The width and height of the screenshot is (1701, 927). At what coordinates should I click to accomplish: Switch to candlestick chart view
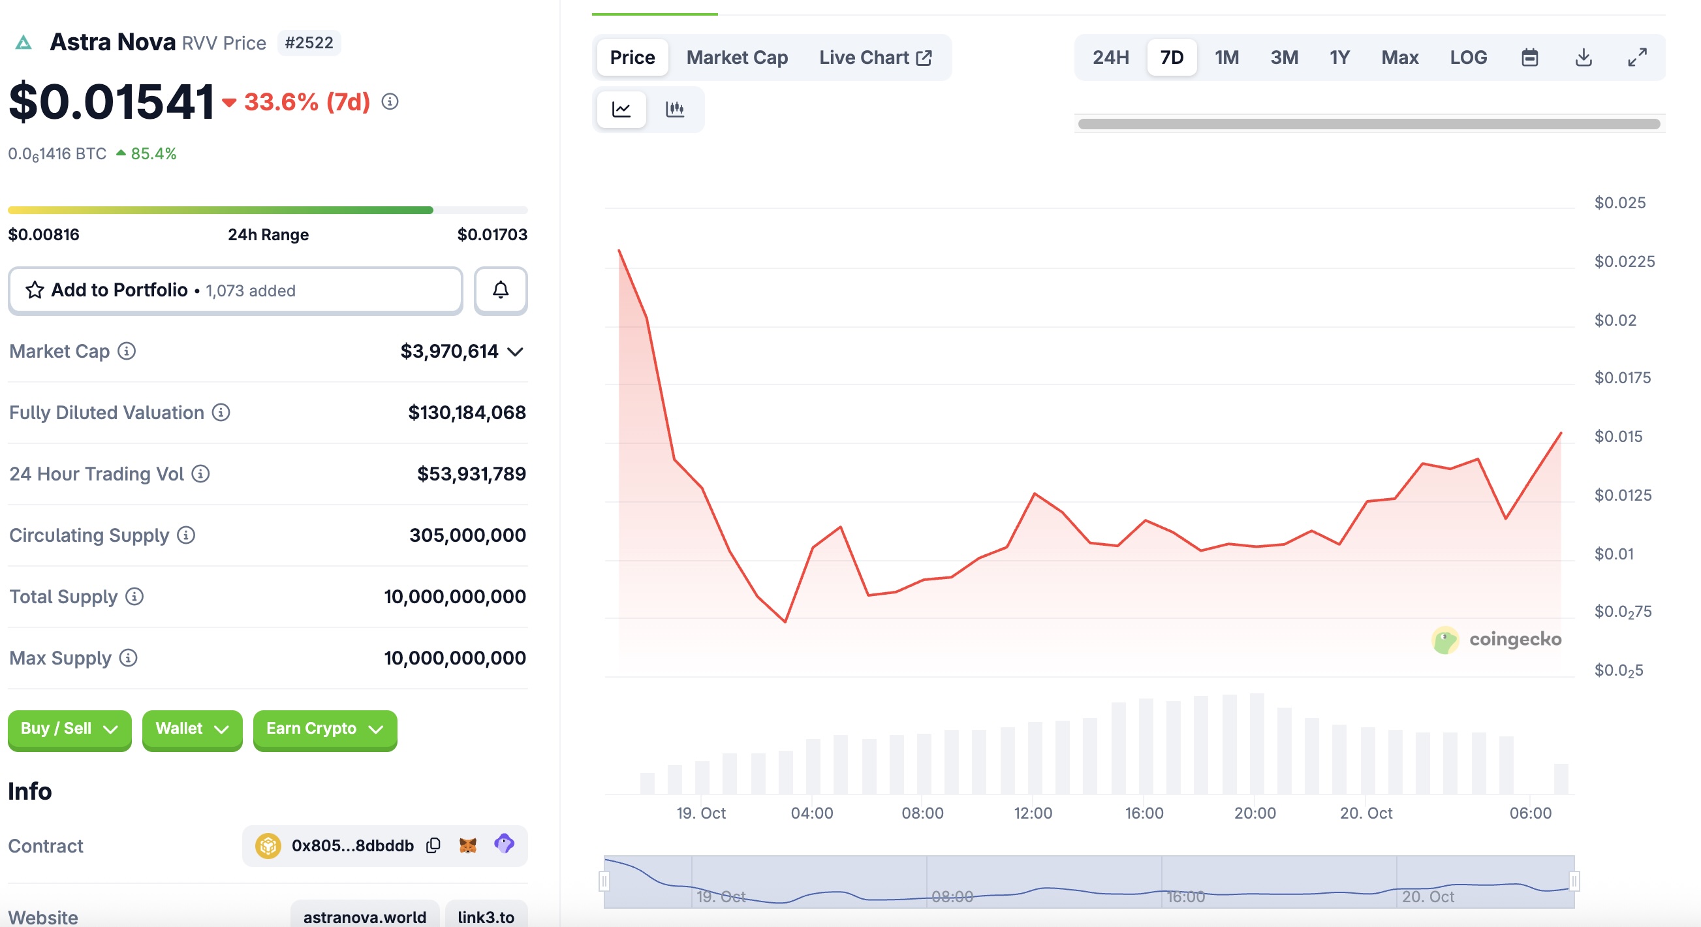click(674, 109)
